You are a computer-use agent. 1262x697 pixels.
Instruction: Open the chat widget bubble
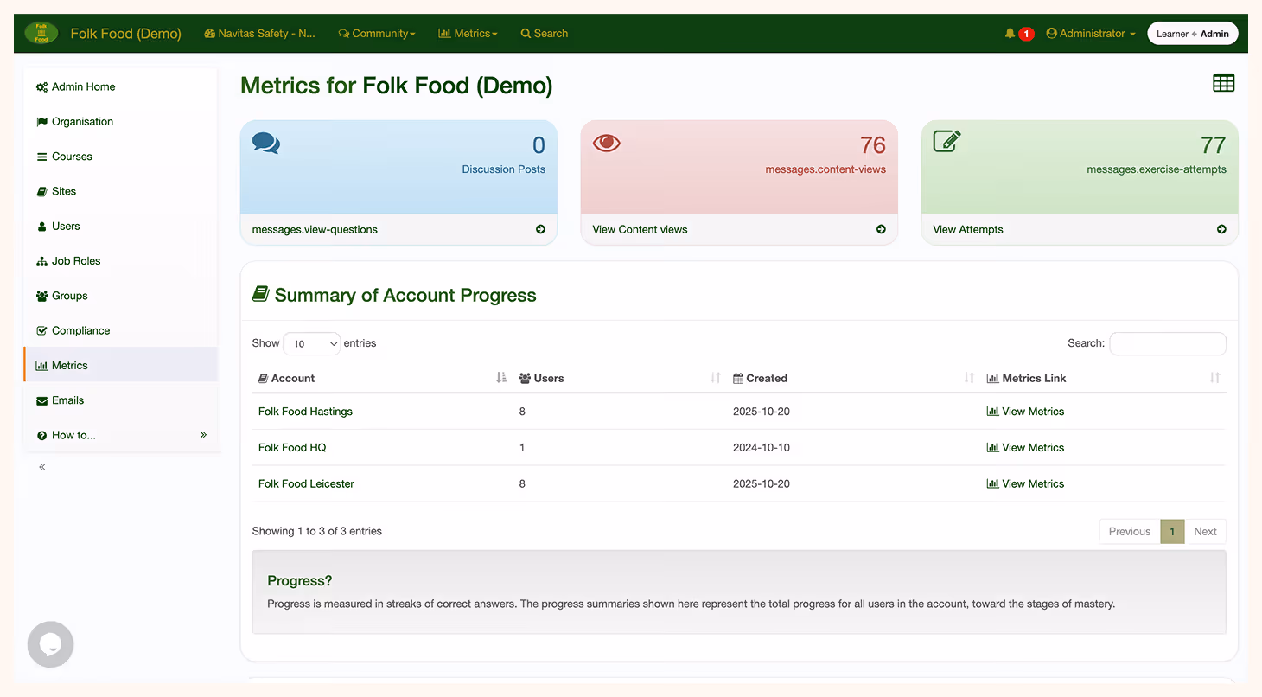50,644
